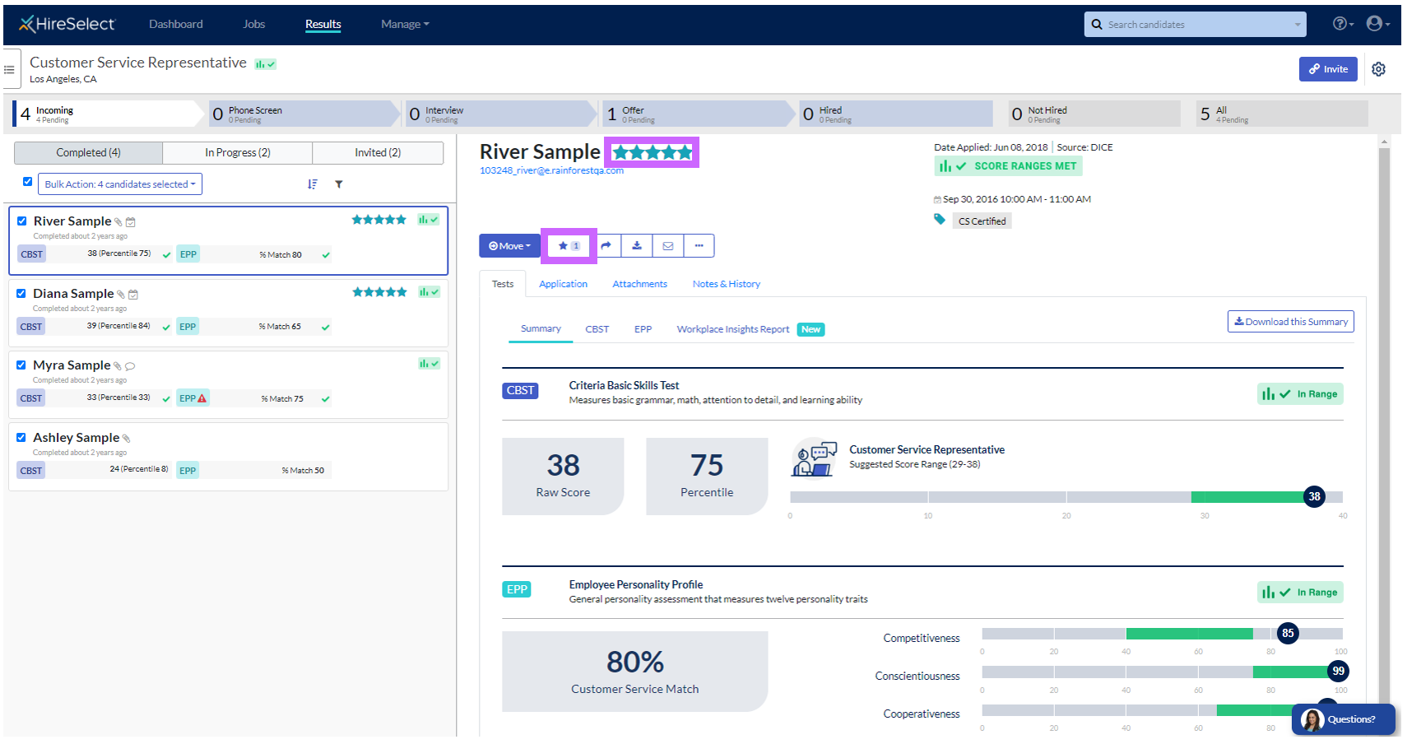Click River Sample's five-star rating in header
The height and width of the screenshot is (744, 1412).
tap(653, 152)
